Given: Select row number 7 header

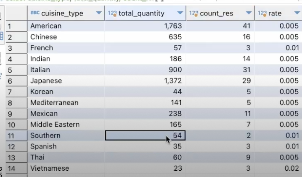Looking at the screenshot, I should 16,91.
